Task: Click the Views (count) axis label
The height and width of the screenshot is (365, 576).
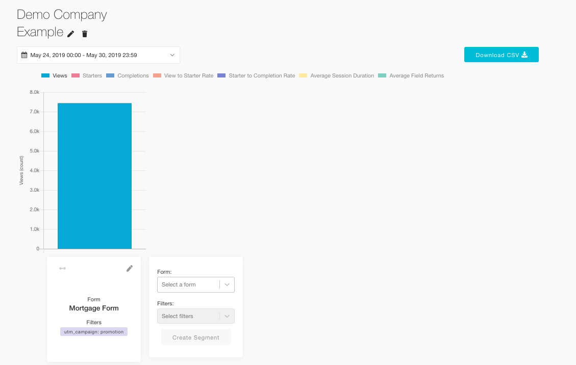Action: 21,170
